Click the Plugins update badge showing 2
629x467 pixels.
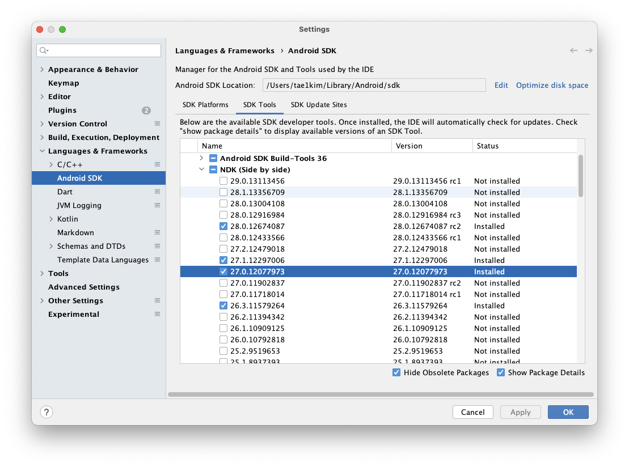pyautogui.click(x=146, y=111)
